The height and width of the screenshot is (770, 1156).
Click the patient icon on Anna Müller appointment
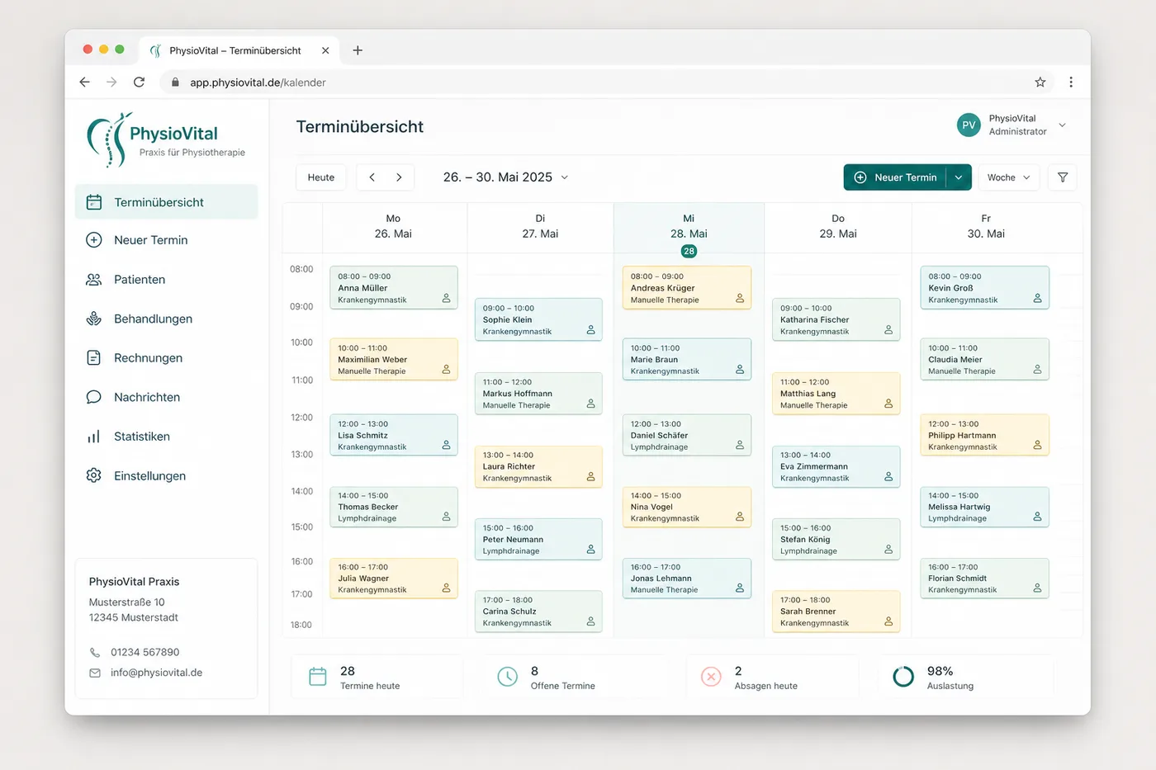(x=446, y=298)
